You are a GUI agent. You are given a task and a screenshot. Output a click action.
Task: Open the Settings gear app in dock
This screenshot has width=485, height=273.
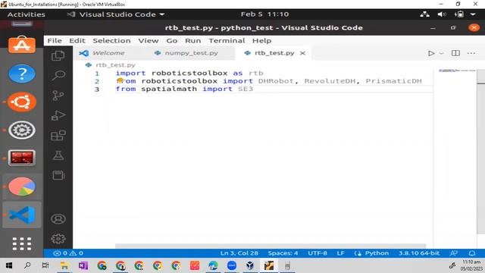[x=22, y=130]
